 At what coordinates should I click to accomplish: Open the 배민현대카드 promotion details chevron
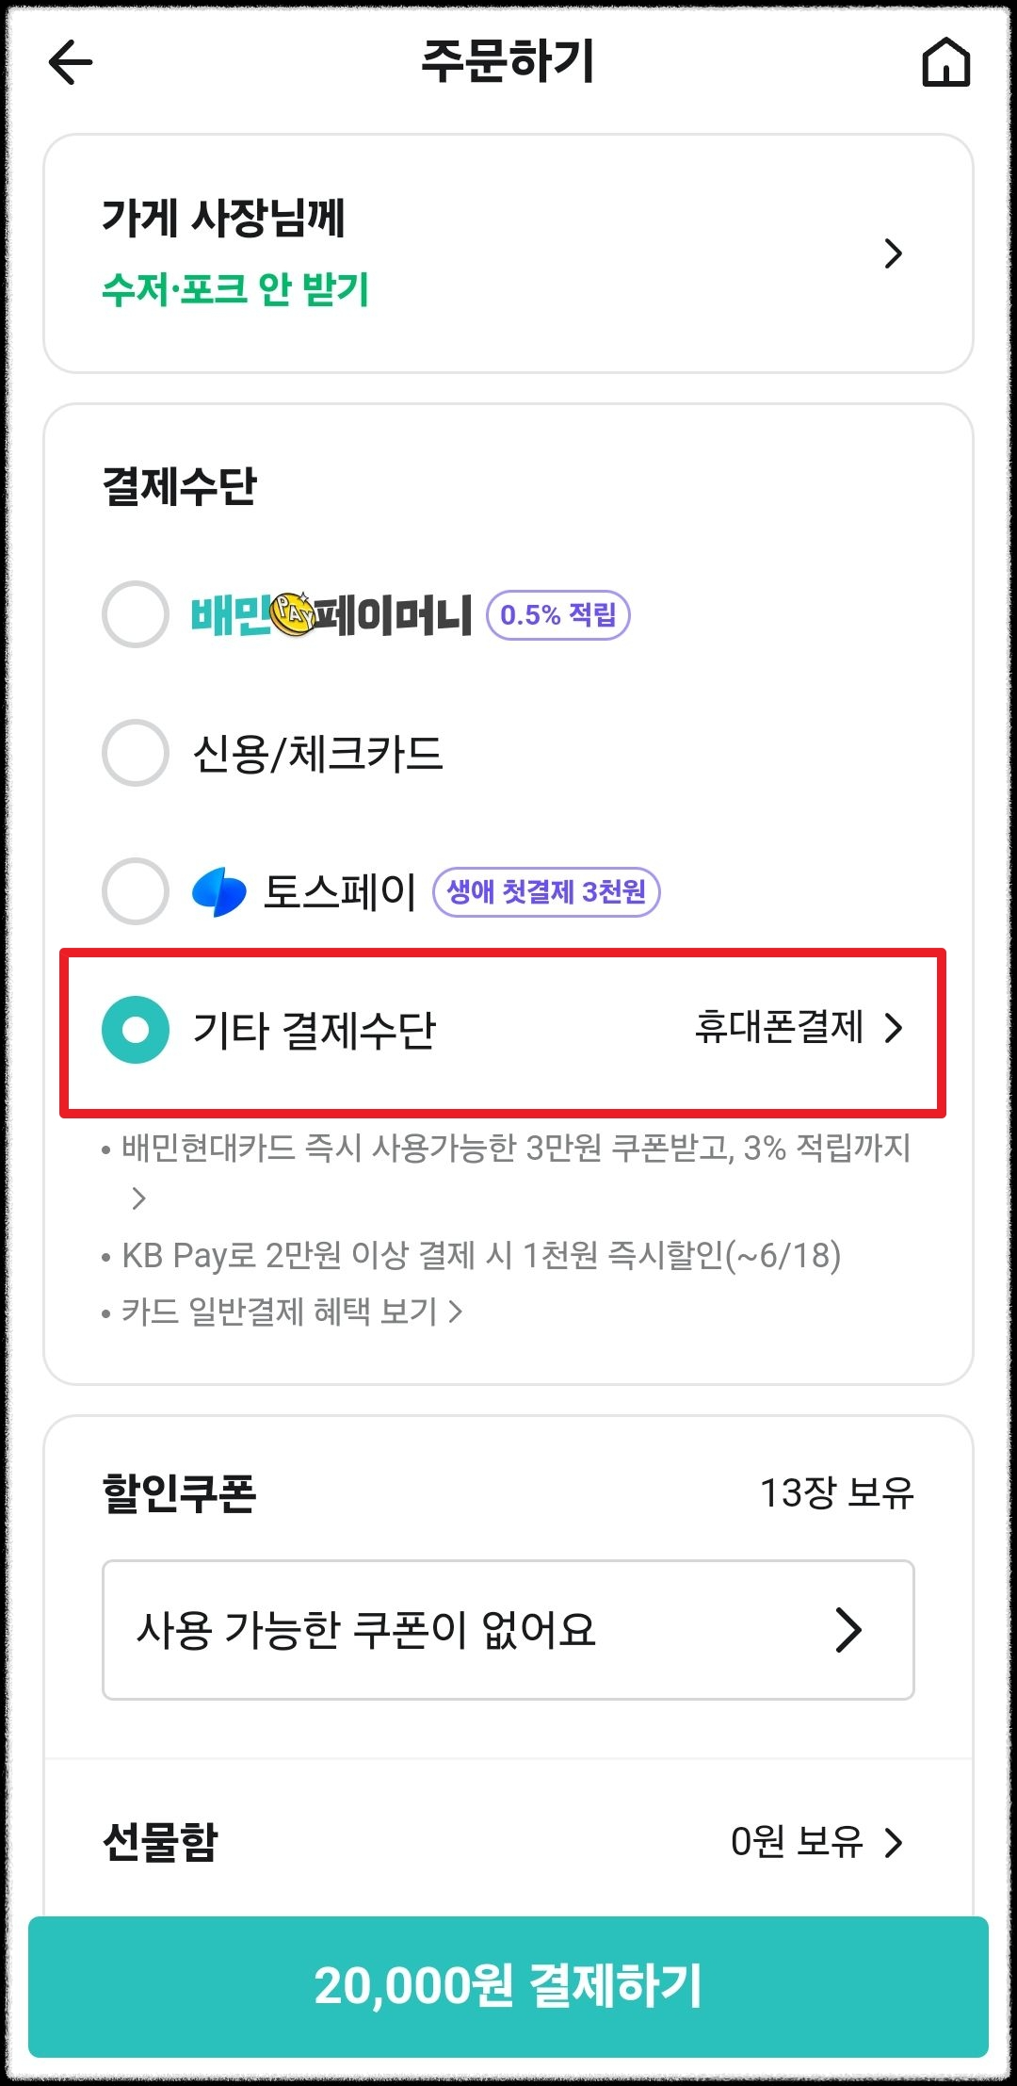[x=141, y=1199]
